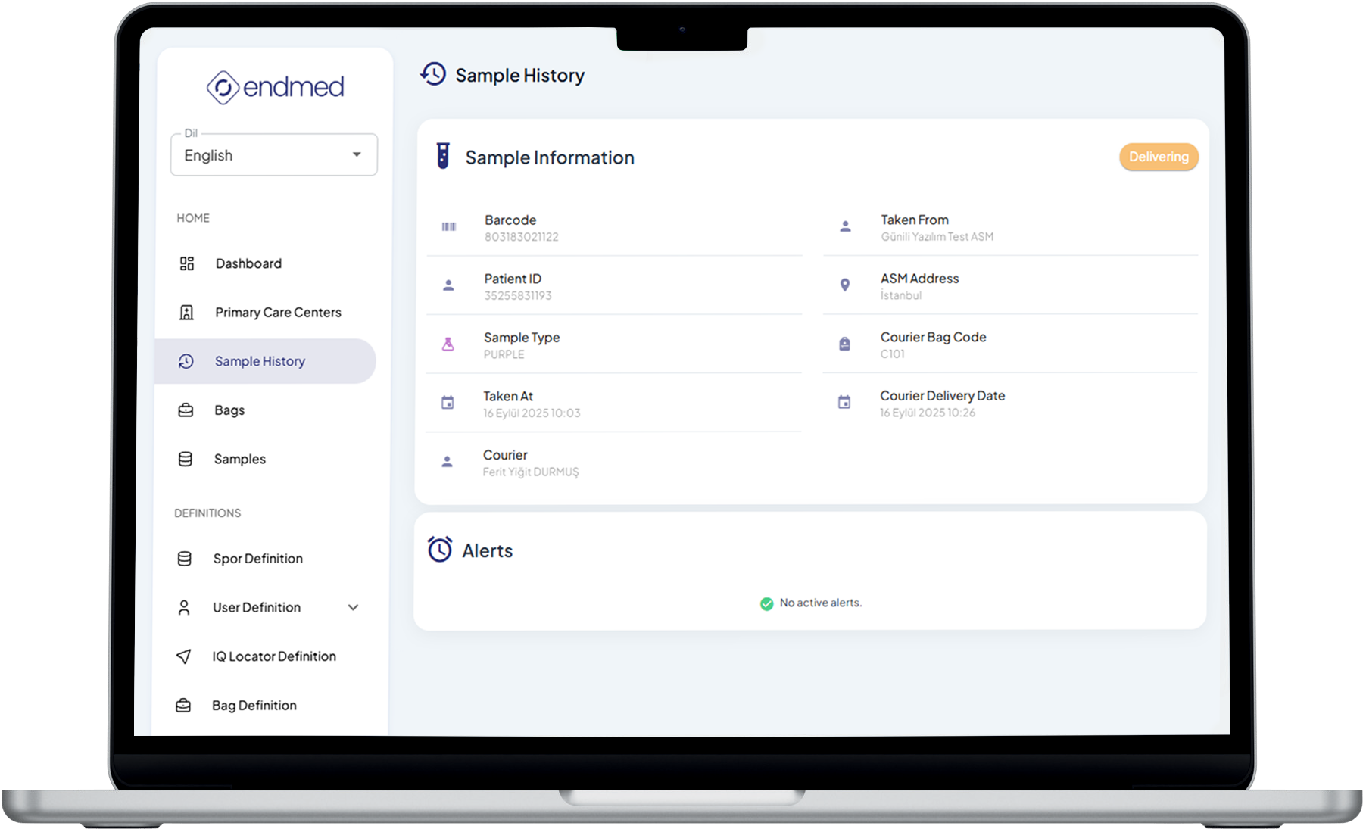1363x829 pixels.
Task: Open Bag Definition page
Action: (254, 706)
